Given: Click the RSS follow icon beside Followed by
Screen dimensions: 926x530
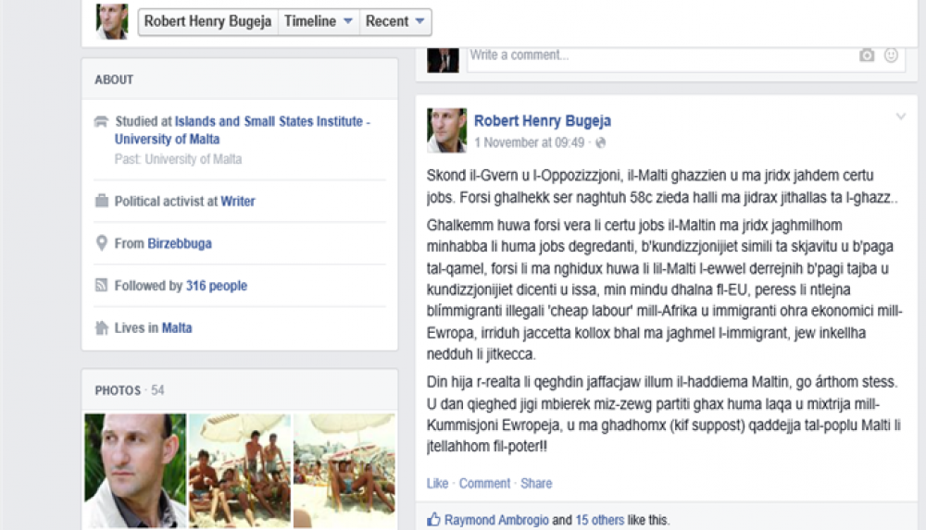Looking at the screenshot, I should pos(102,286).
